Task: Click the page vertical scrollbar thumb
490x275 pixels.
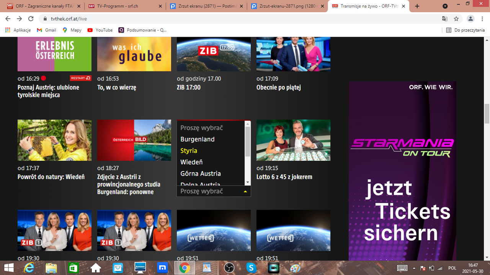Action: point(487,113)
